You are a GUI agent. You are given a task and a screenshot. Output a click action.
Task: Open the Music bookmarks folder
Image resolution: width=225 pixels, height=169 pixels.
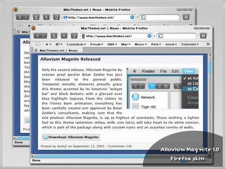coord(141,44)
